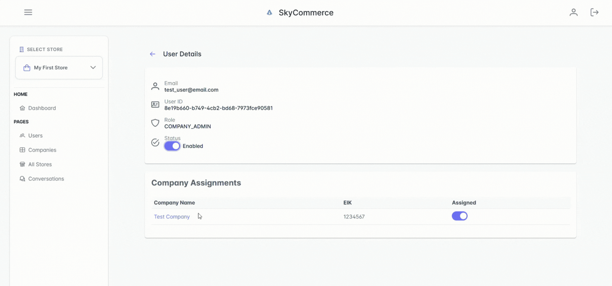Click the Enabled status label
Viewport: 612px width, 286px height.
click(193, 146)
